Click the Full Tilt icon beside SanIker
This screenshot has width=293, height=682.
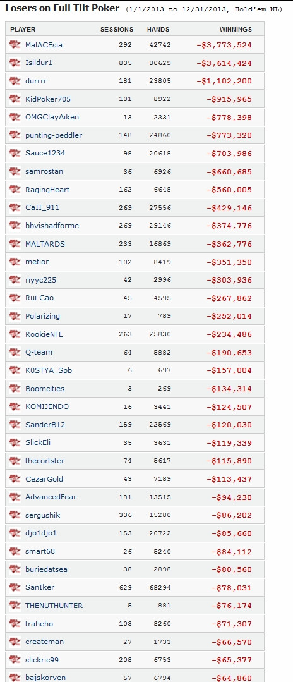pos(15,587)
